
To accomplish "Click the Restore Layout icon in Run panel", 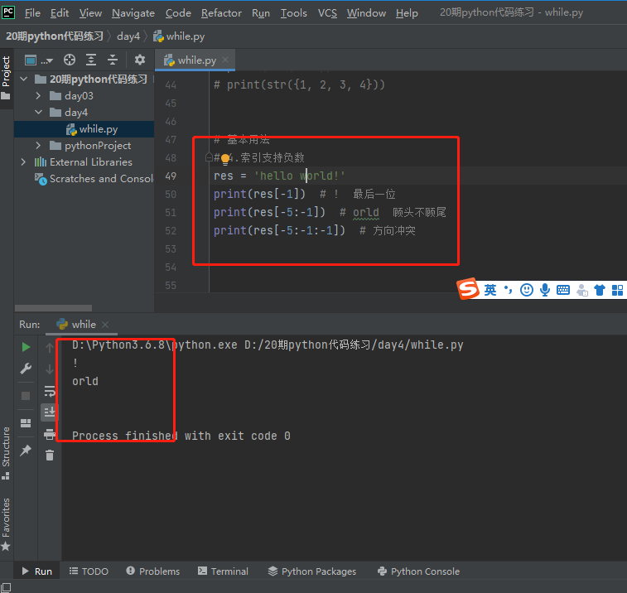I will pyautogui.click(x=26, y=423).
